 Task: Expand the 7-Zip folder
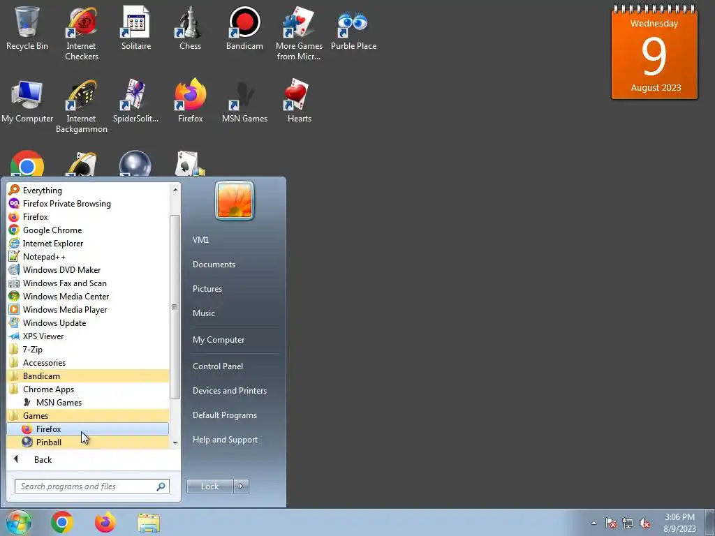(x=88, y=349)
